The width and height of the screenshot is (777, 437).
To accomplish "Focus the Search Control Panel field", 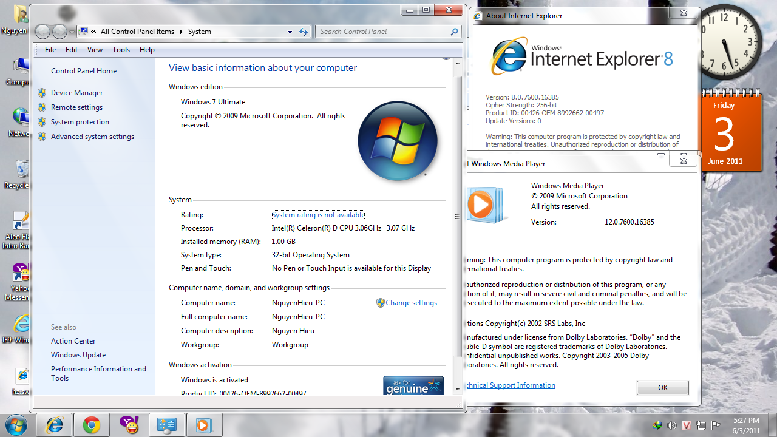I will [x=388, y=32].
